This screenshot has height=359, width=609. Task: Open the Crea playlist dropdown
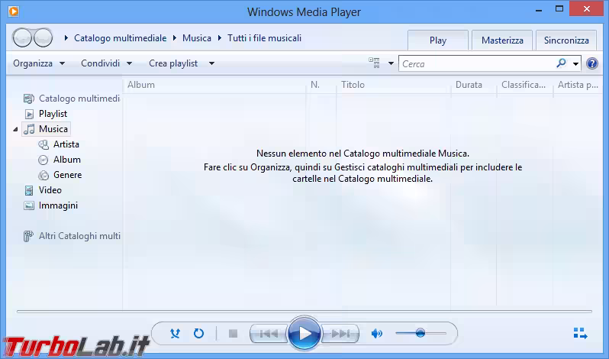(x=181, y=63)
